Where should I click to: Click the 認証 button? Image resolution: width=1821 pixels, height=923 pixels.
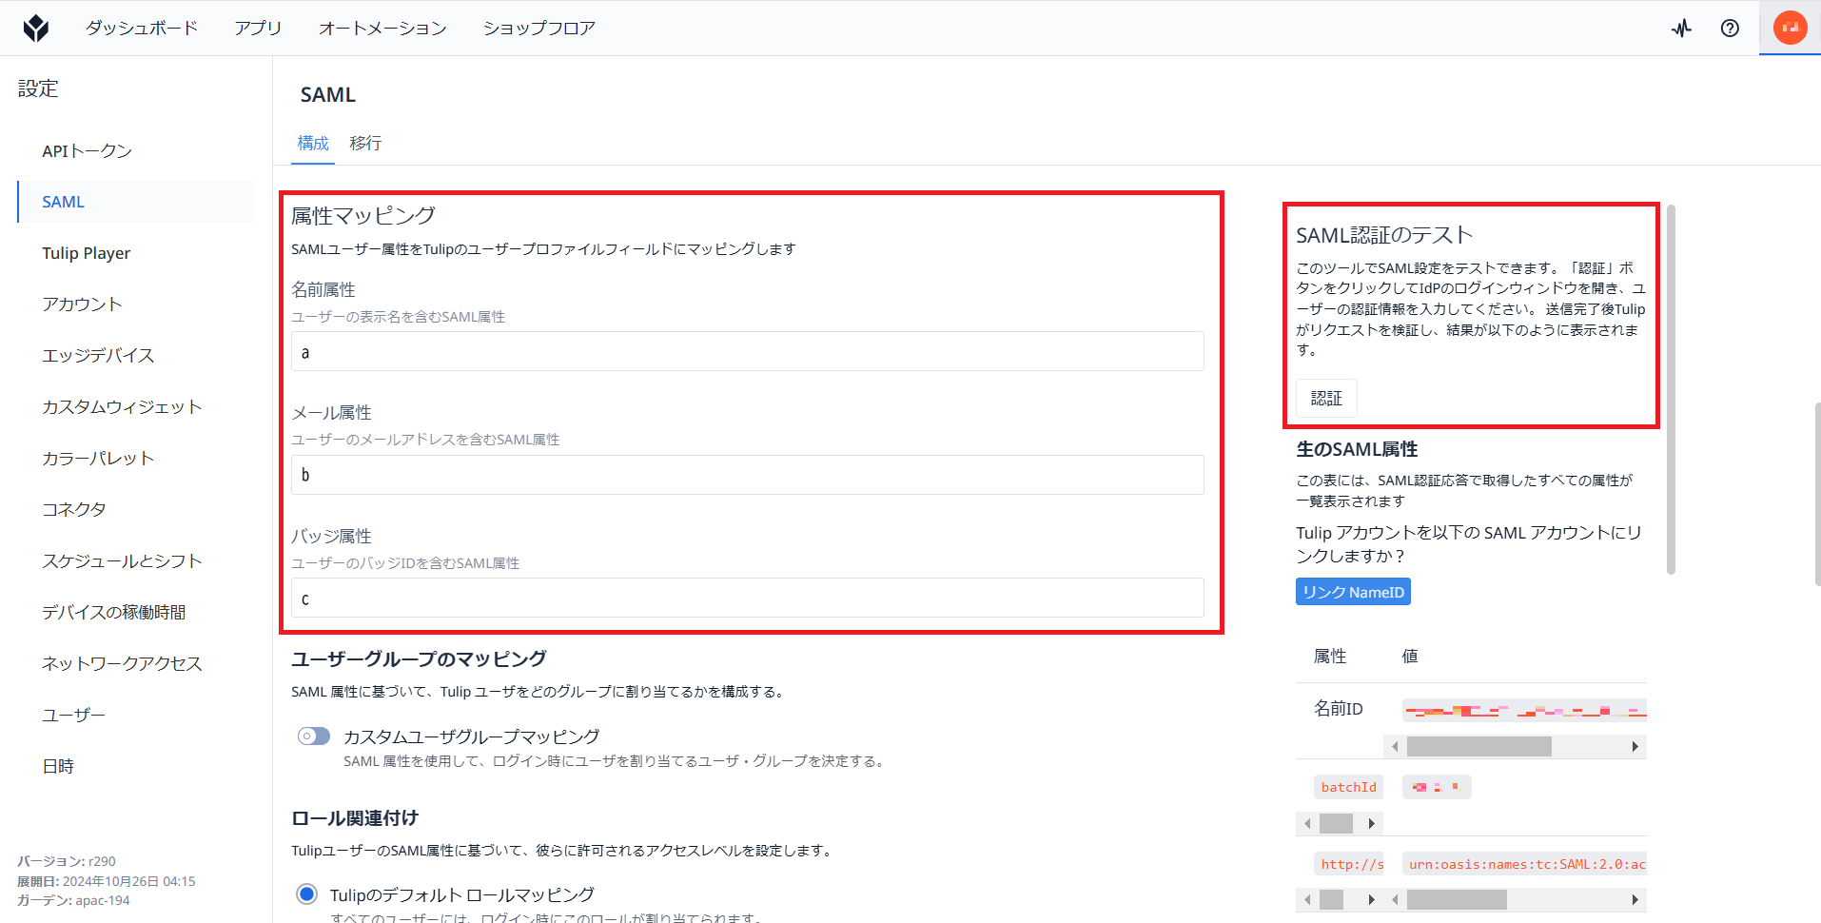point(1326,398)
